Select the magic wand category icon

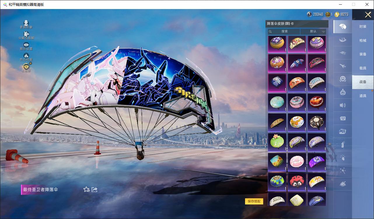pos(343,171)
